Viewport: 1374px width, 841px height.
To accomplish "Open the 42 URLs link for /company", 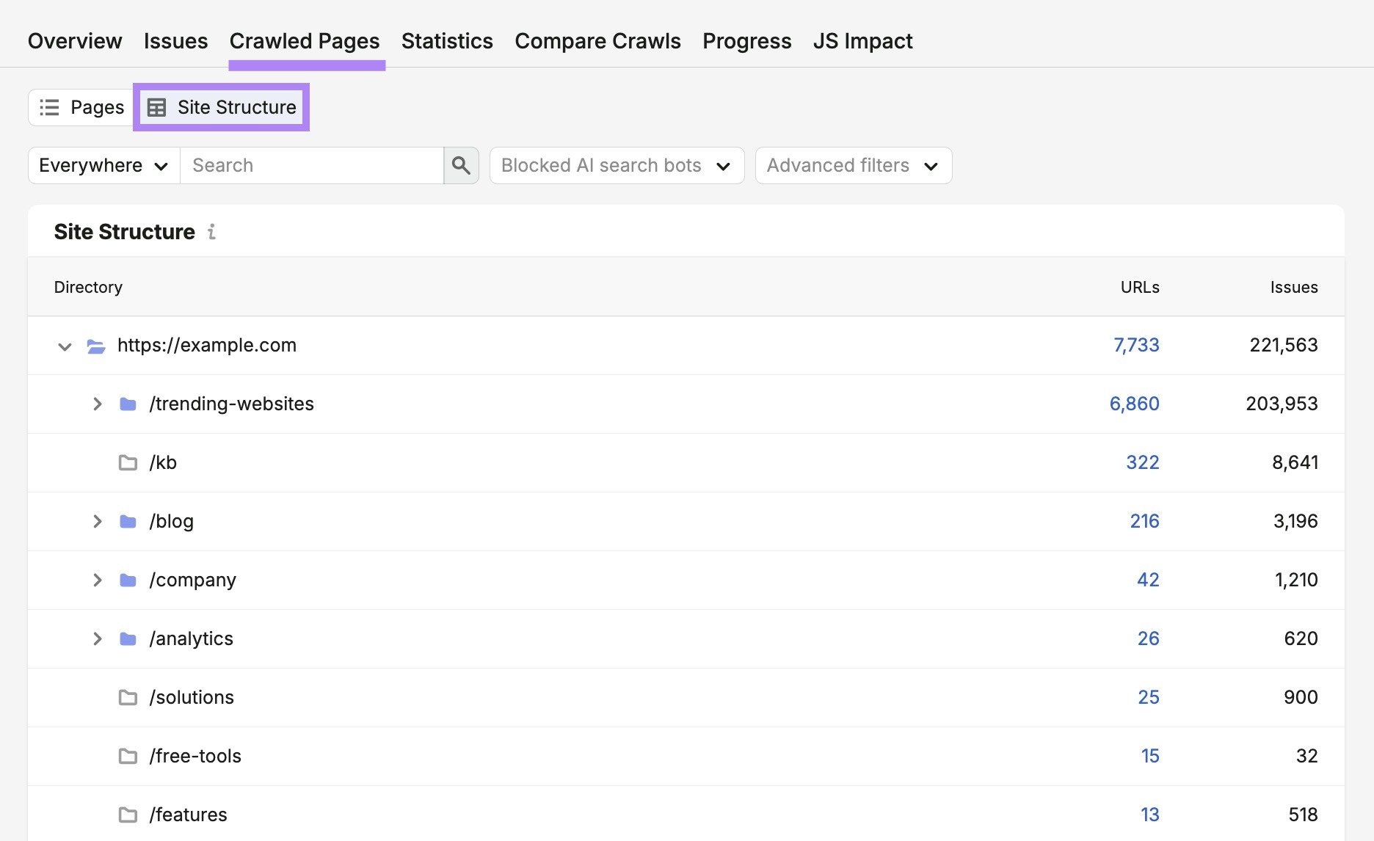I will [1148, 580].
